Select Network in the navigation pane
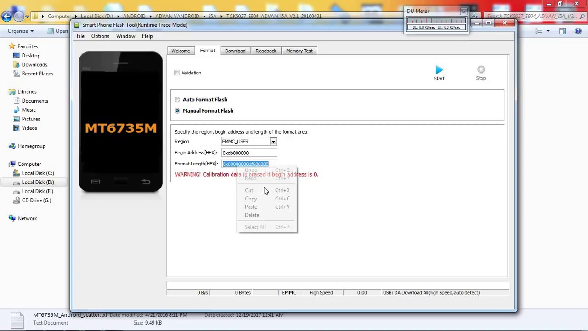 tap(27, 218)
